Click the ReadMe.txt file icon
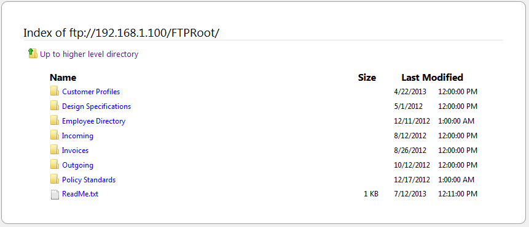 pyautogui.click(x=55, y=195)
